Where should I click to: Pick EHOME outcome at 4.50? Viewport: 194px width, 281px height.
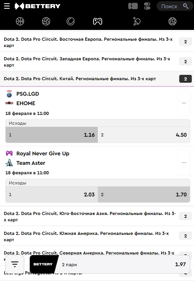point(144,135)
